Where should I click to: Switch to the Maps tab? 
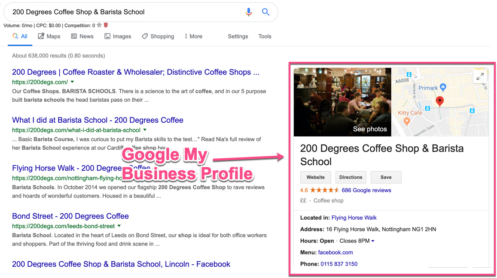(x=49, y=36)
